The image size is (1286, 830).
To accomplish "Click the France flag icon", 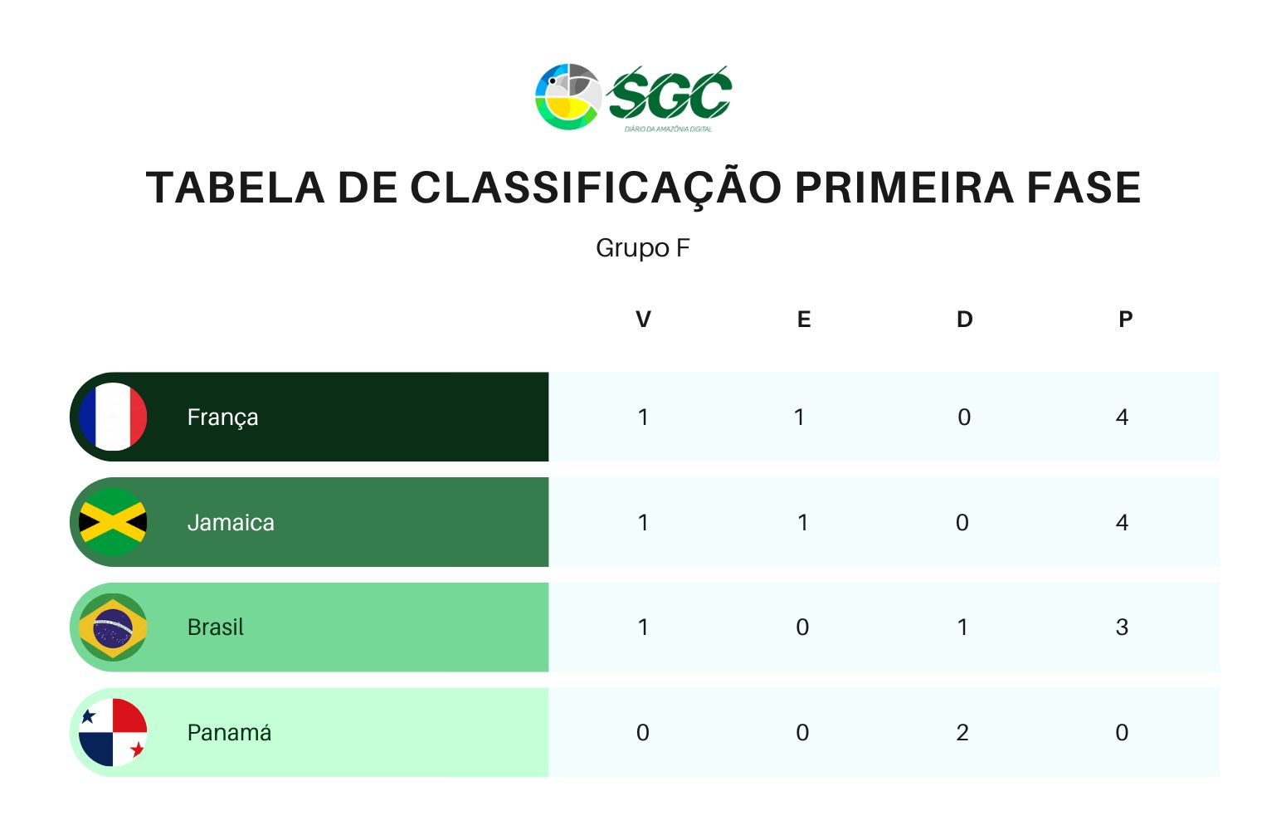I will pyautogui.click(x=113, y=417).
